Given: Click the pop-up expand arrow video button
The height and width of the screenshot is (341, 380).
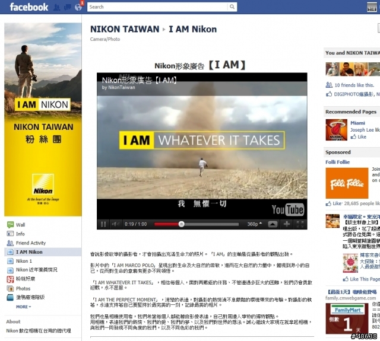Looking at the screenshot, I should (273, 224).
